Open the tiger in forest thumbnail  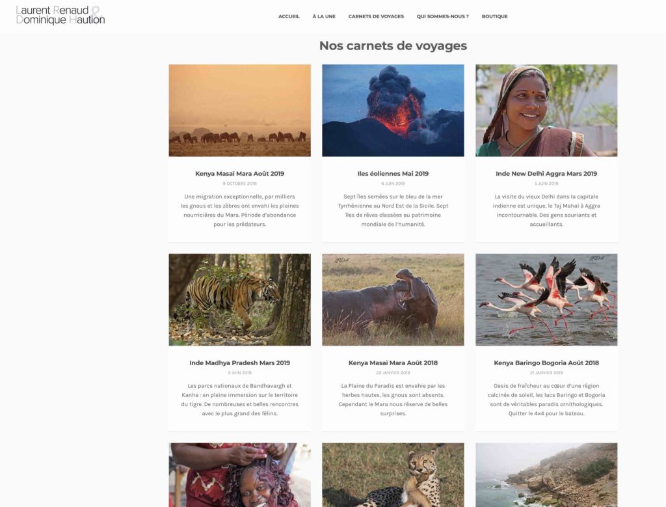239,299
